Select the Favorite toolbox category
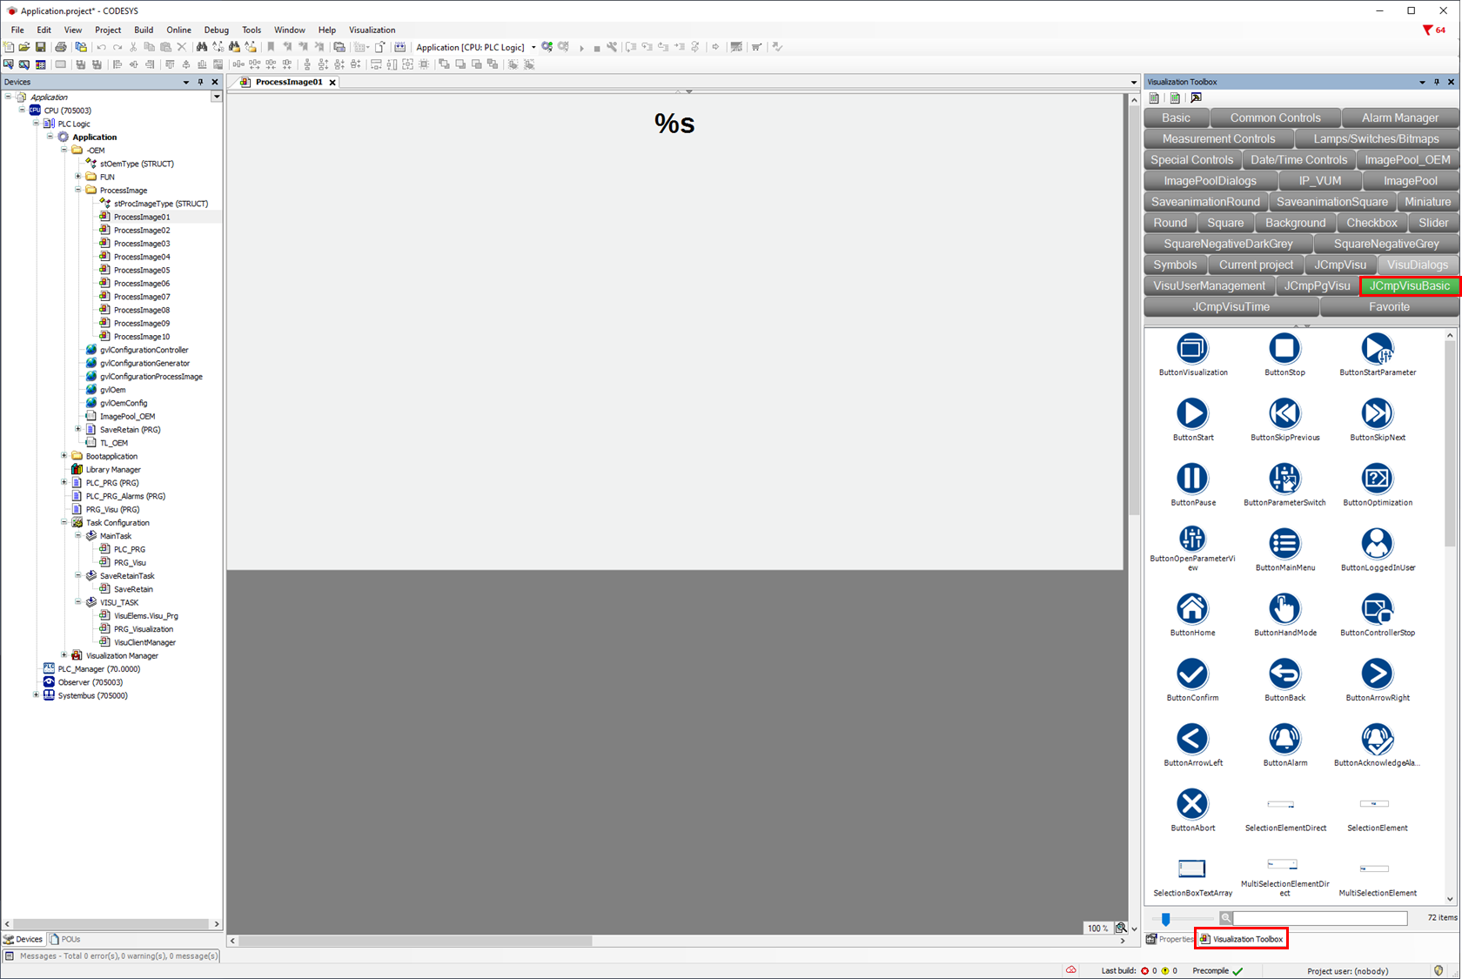Image resolution: width=1462 pixels, height=979 pixels. tap(1388, 306)
